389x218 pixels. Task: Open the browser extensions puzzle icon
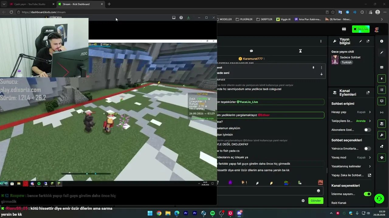tap(362, 12)
